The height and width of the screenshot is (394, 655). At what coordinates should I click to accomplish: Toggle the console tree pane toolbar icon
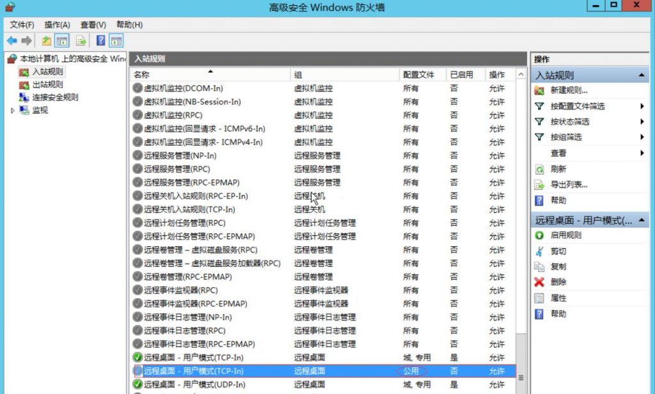(x=62, y=40)
